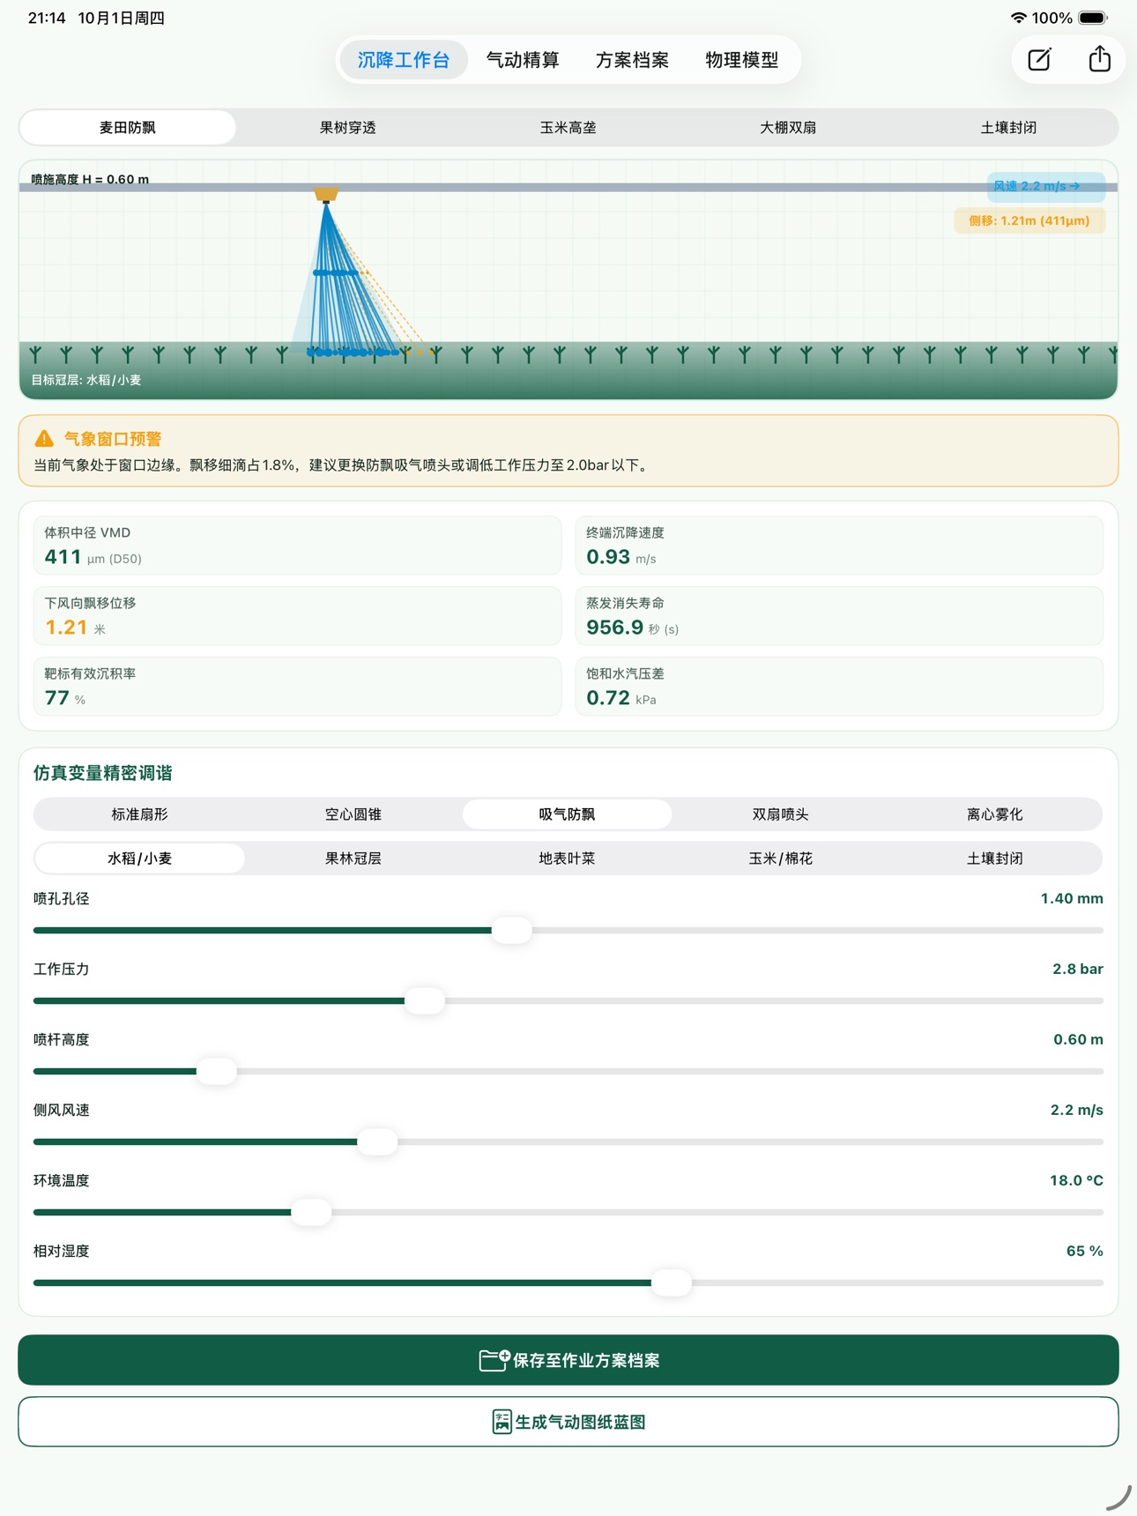Choose 玉米/棉花 canopy target
The image size is (1137, 1516).
coord(781,858)
